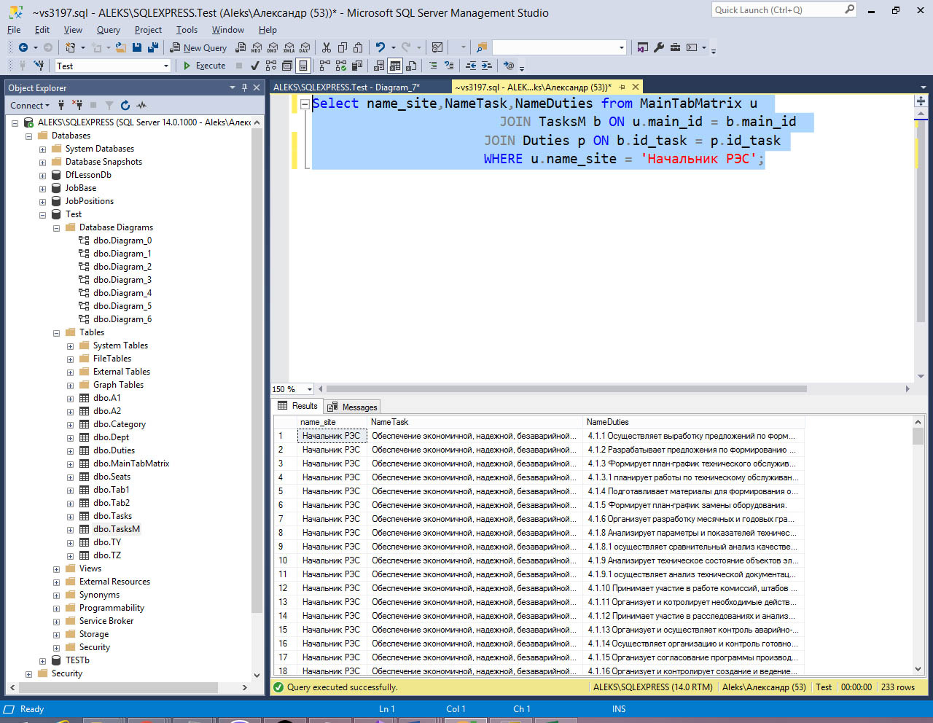Set output to Results to Grid
The width and height of the screenshot is (933, 723).
[394, 66]
